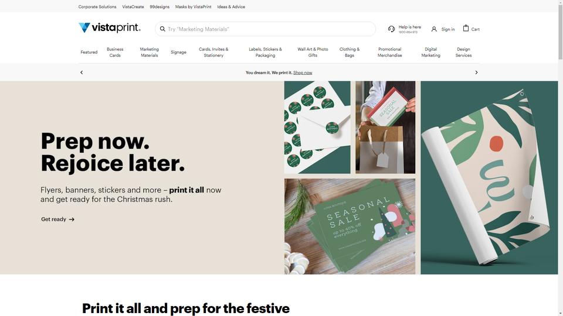The width and height of the screenshot is (563, 316).
Task: Open the seasonal sale flyers image
Action: click(x=350, y=226)
